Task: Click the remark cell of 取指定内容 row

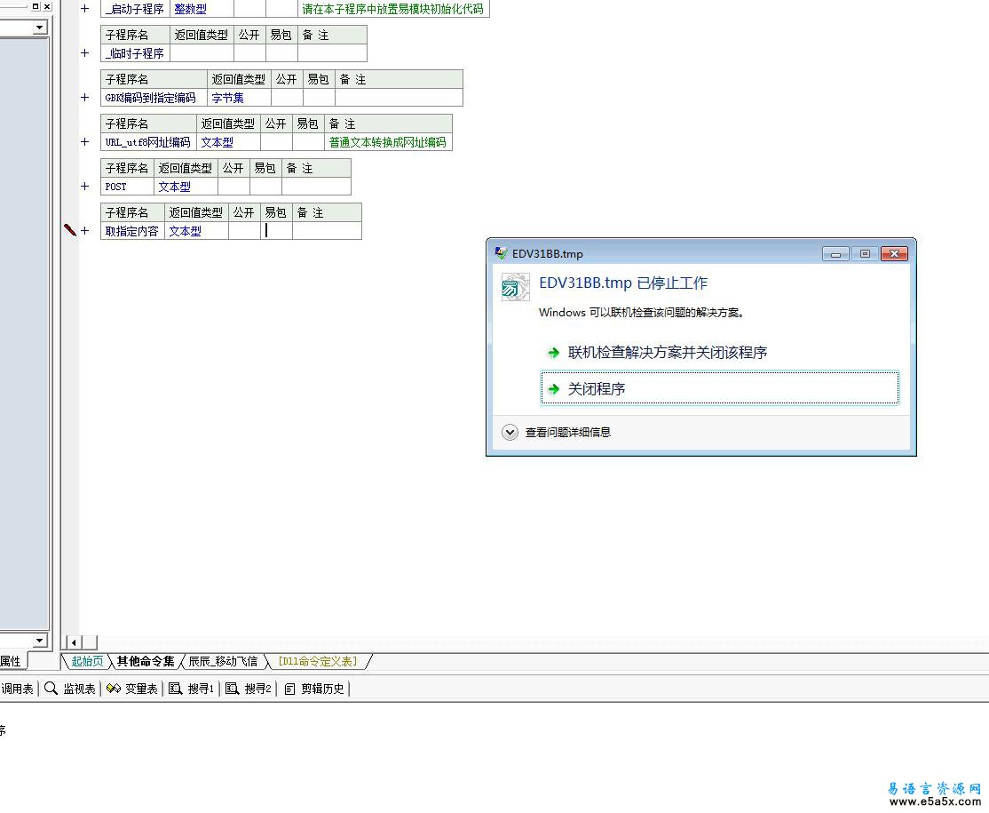Action: point(327,231)
